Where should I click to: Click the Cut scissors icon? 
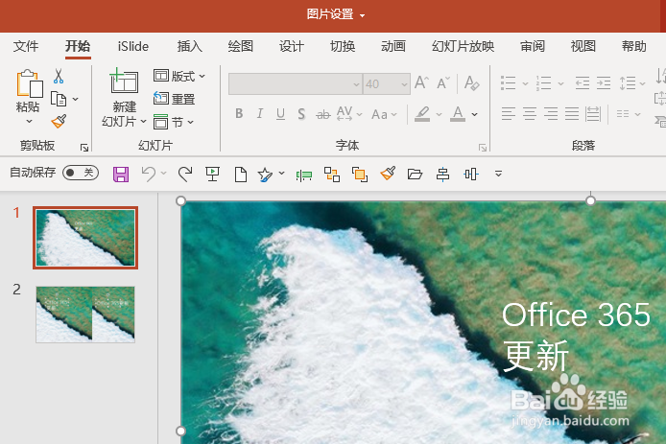click(59, 77)
